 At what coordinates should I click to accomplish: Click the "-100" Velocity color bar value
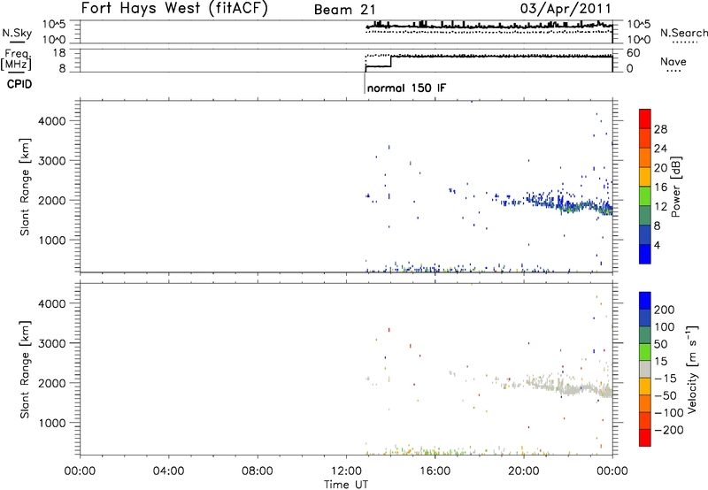pos(669,413)
